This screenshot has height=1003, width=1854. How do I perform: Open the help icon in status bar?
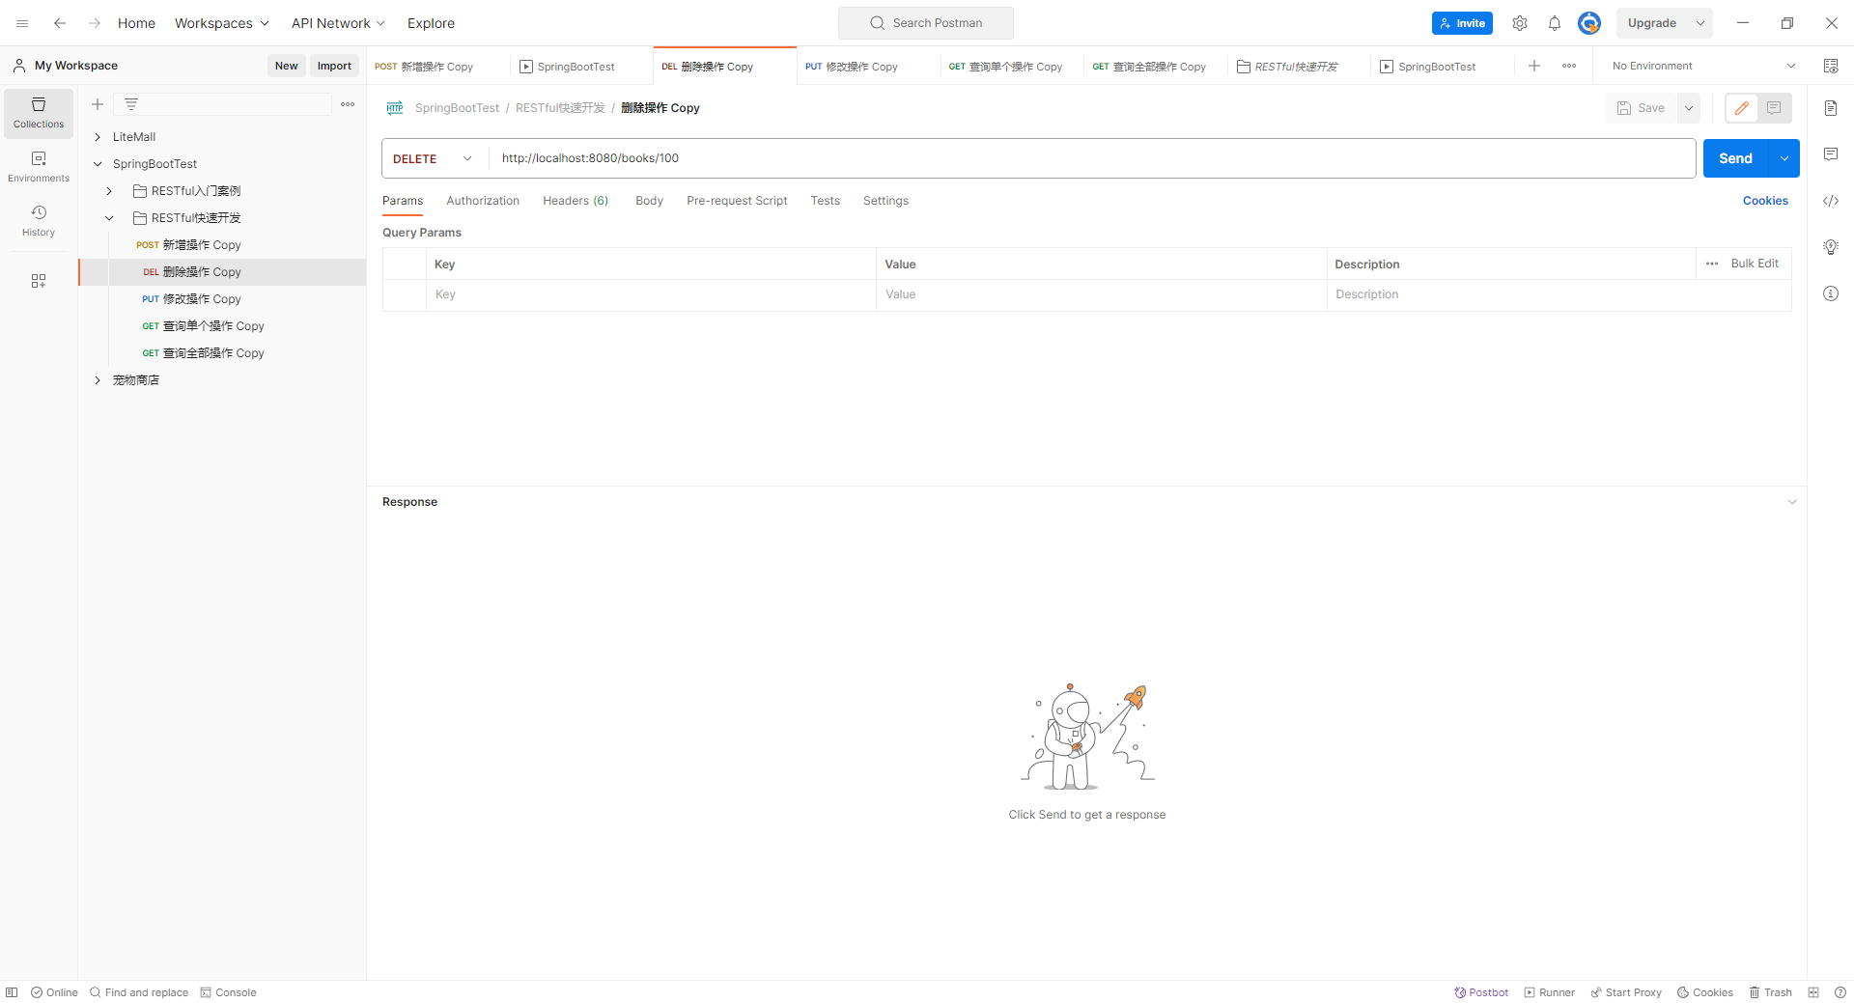(1840, 992)
